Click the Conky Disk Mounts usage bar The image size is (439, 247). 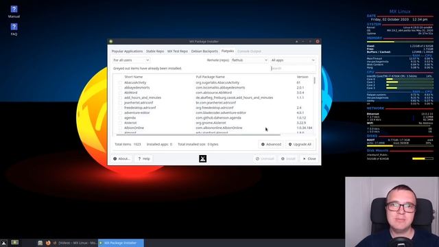tap(423, 158)
